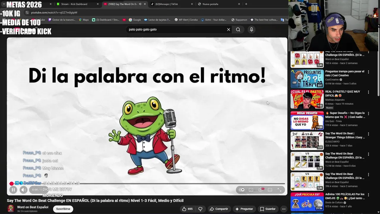Screen dimensions: 380x214
Task: Switch to the Nueva pestaña tab
Action: 210,4
